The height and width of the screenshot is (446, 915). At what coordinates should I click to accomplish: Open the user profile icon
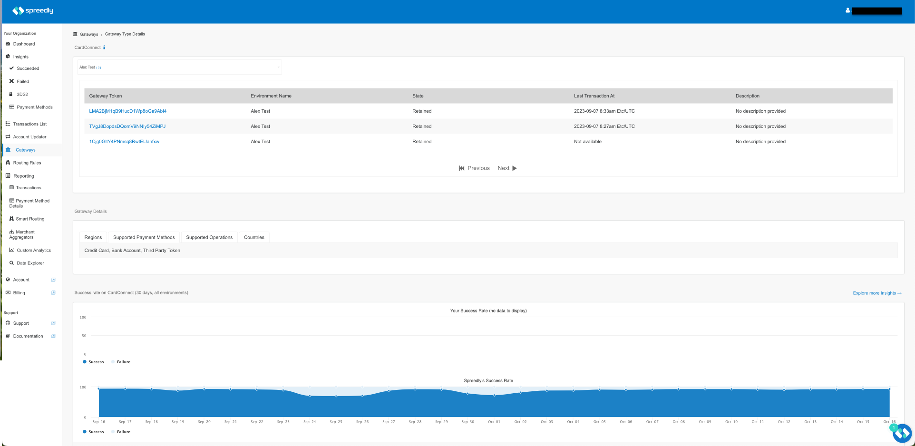847,10
